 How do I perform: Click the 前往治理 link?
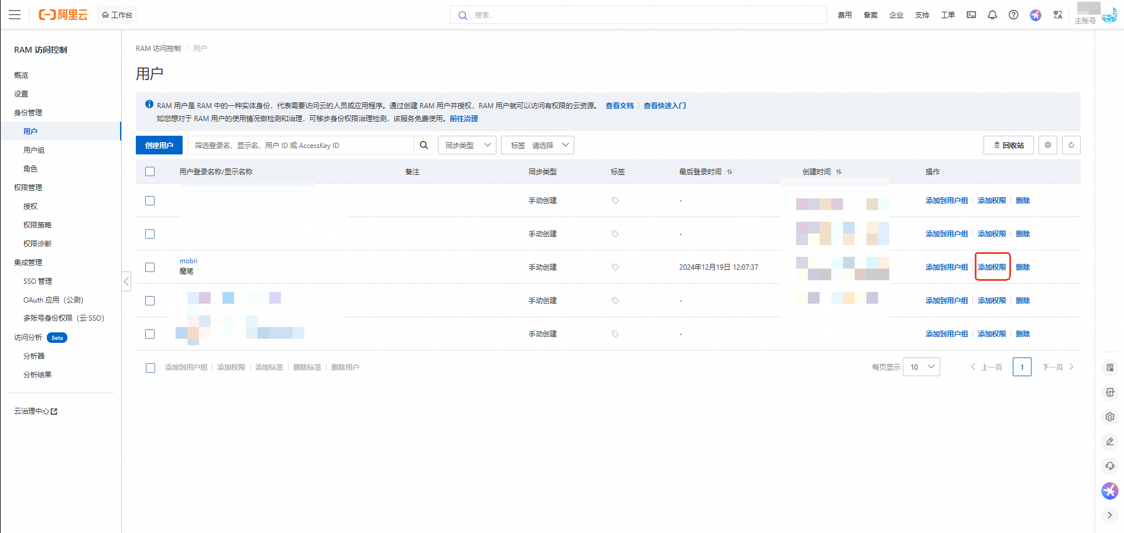point(464,118)
